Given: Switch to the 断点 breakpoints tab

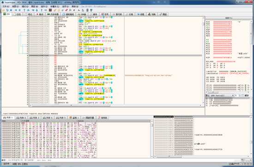Looking at the screenshot, I should coord(40,14).
